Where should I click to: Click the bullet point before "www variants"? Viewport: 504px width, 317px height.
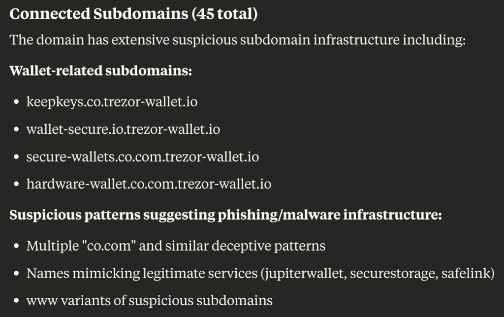(x=17, y=300)
